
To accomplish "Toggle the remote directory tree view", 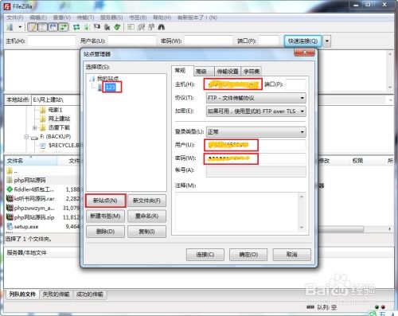I will point(53,27).
